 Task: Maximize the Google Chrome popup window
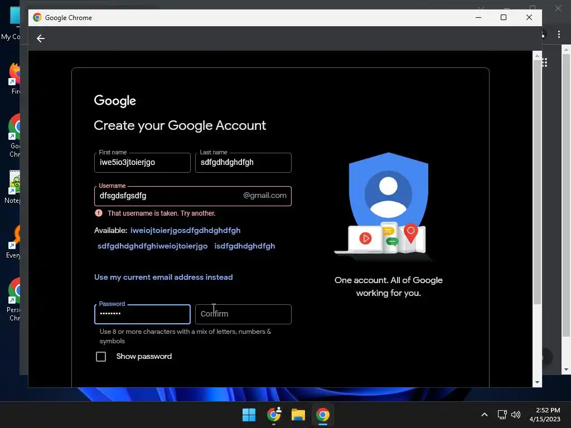pos(504,17)
